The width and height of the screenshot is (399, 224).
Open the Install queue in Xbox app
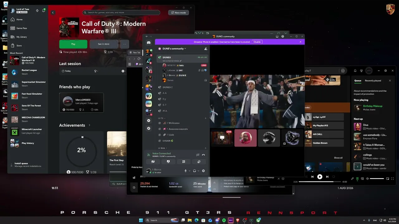point(27,165)
